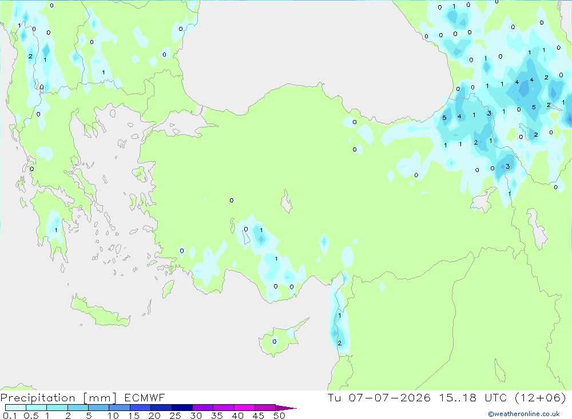The image size is (572, 419).
Task: Click the 25–30 mm legend color swatch
Action: click(x=182, y=408)
